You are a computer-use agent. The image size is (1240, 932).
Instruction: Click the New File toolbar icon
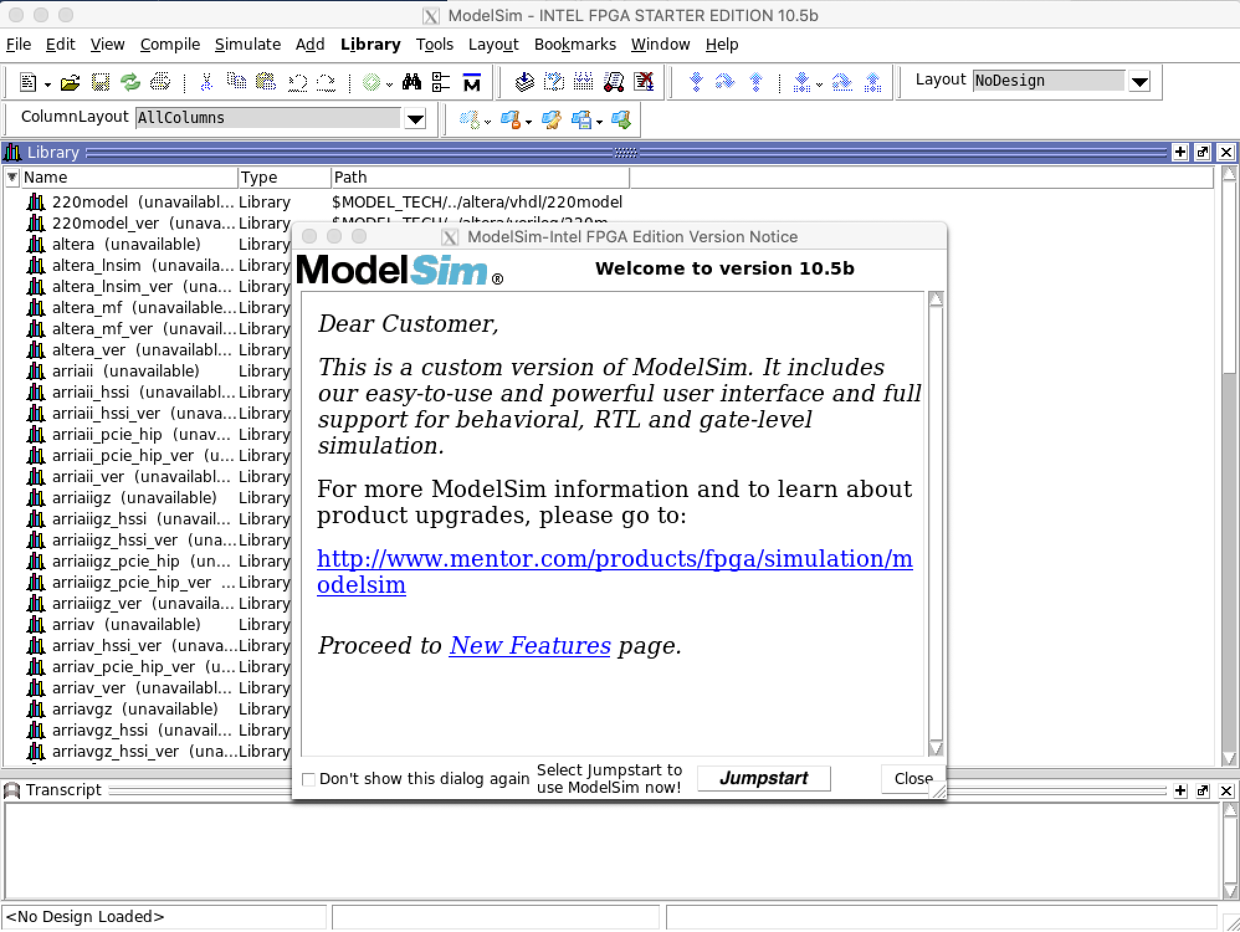coord(28,82)
